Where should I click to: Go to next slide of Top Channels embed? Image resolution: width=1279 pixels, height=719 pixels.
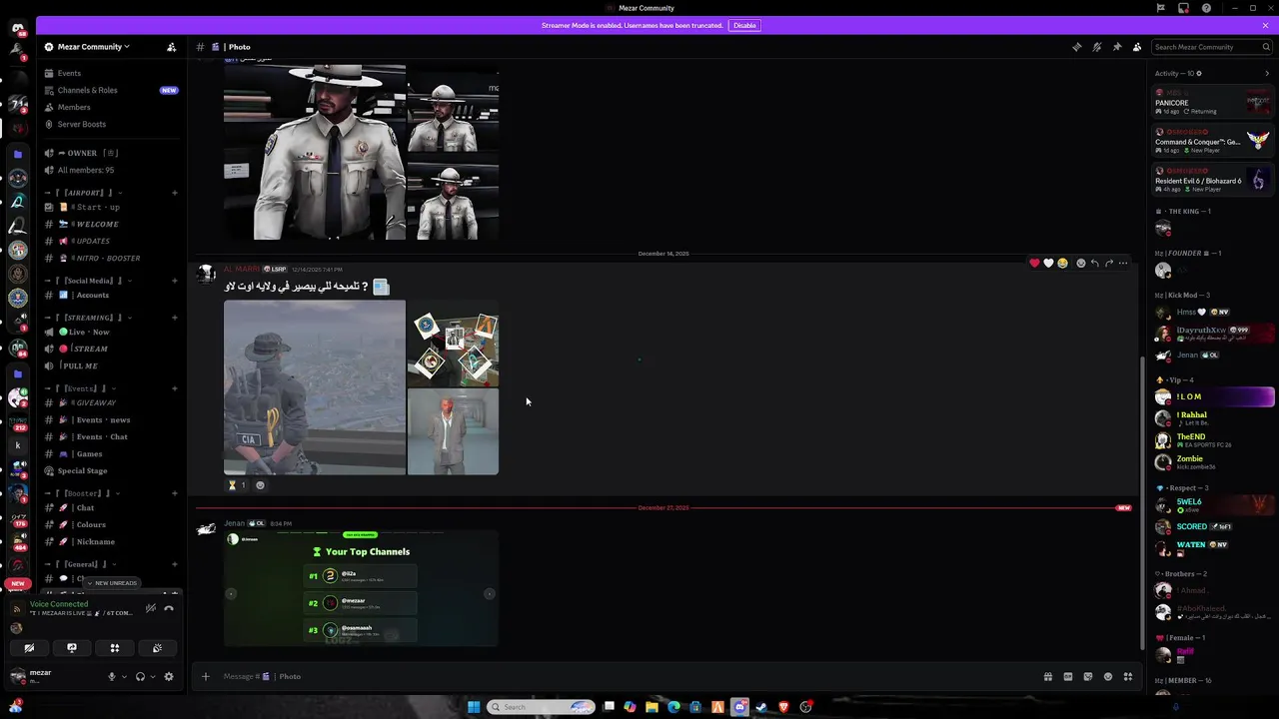(490, 593)
